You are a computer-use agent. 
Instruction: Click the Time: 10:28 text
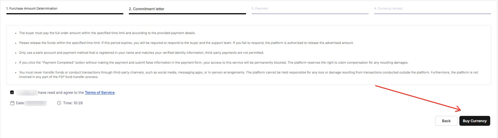click(x=73, y=103)
